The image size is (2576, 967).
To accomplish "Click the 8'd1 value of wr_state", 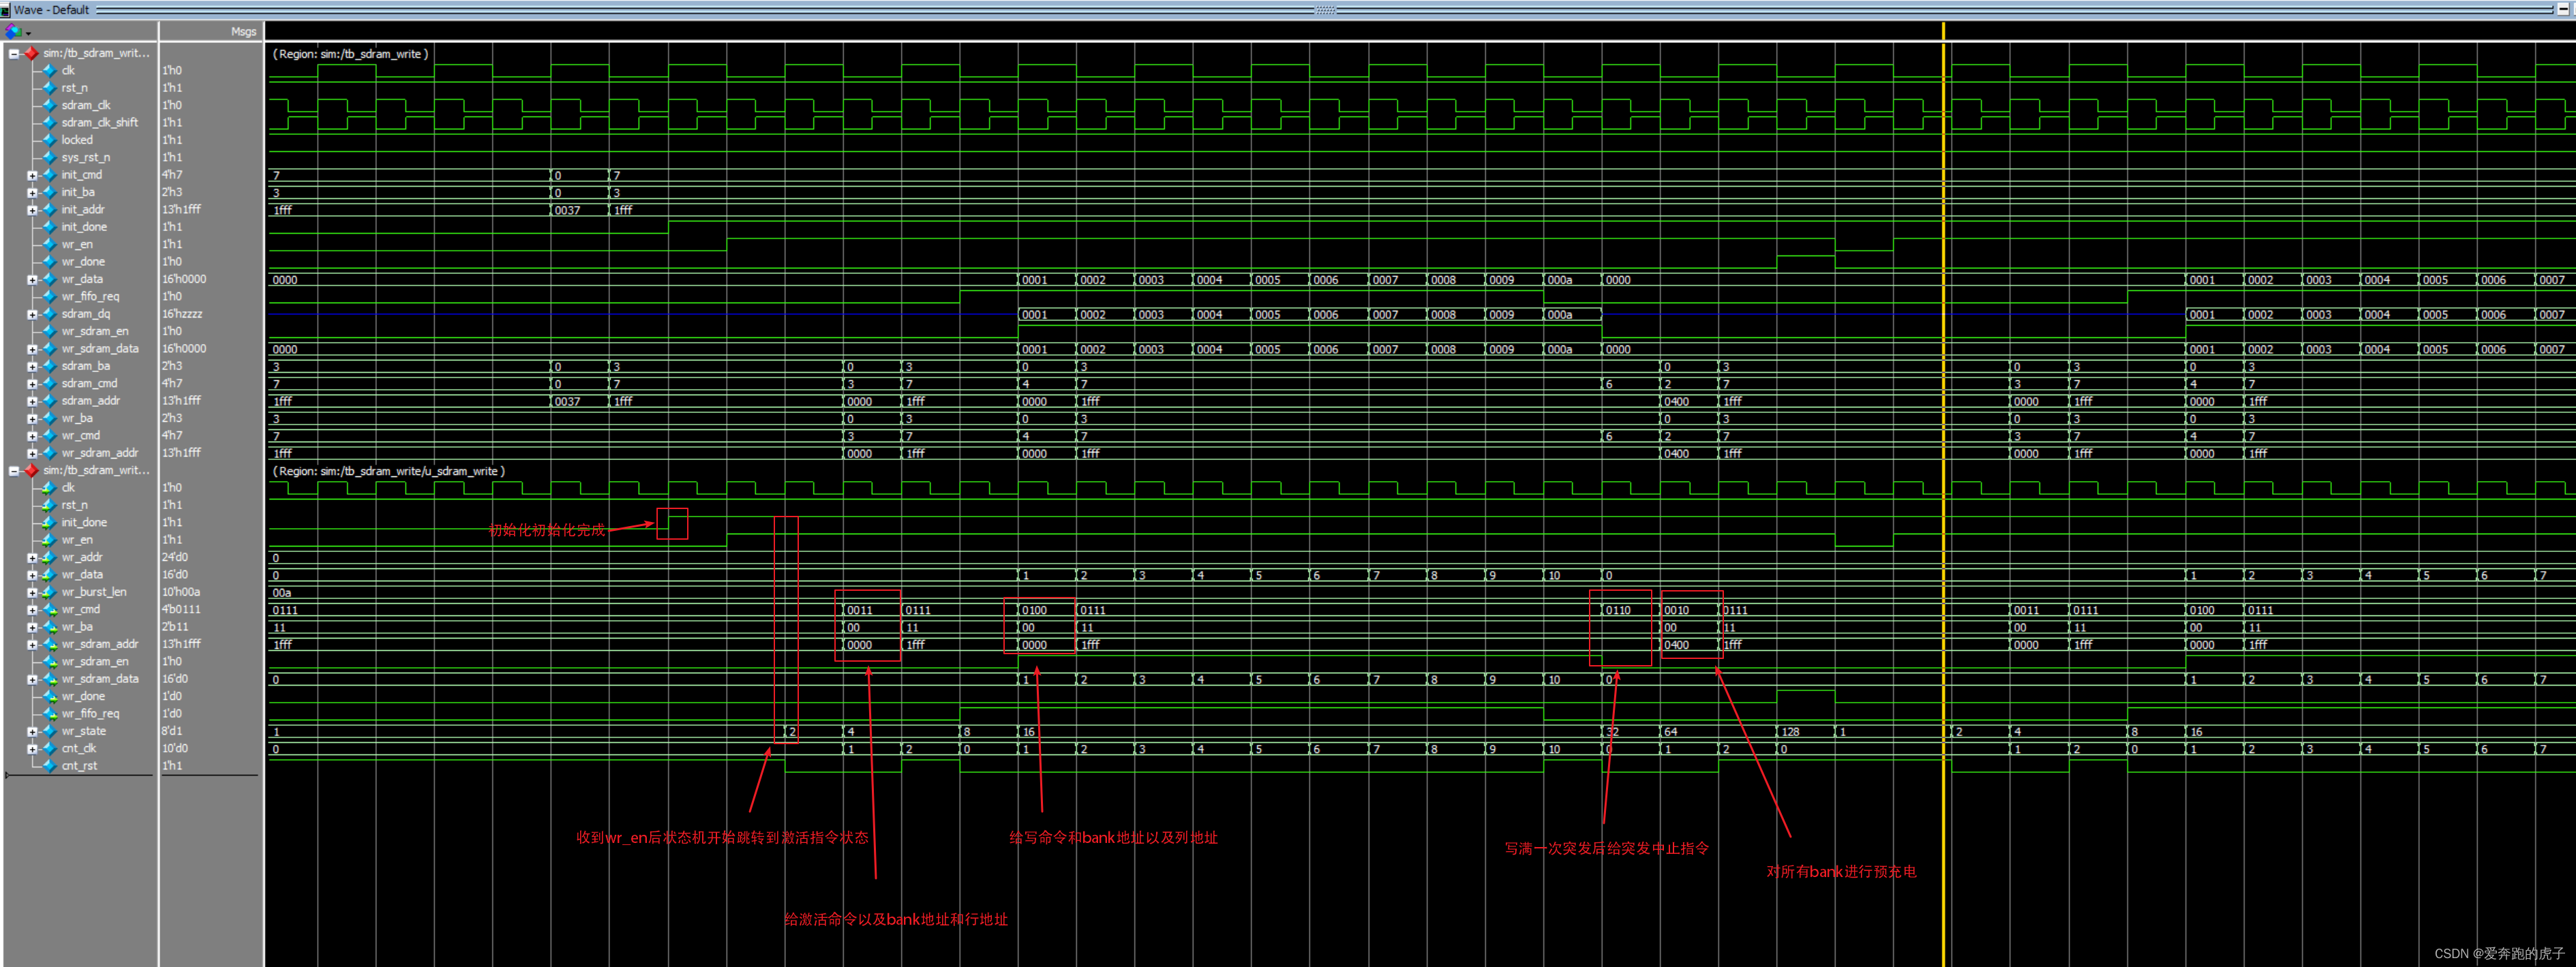I will coord(172,731).
